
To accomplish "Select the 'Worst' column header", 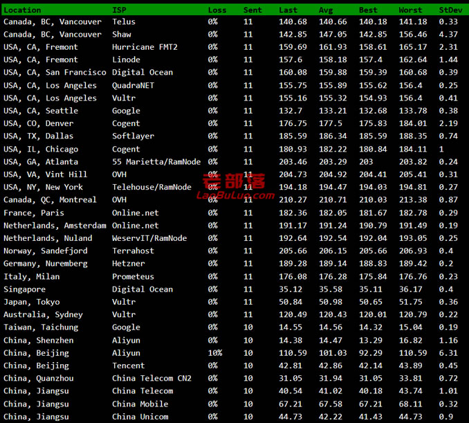I will tap(410, 10).
